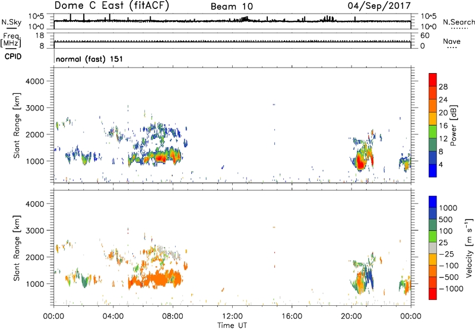Click the velocity color bar bottom red segment

pyautogui.click(x=433, y=294)
